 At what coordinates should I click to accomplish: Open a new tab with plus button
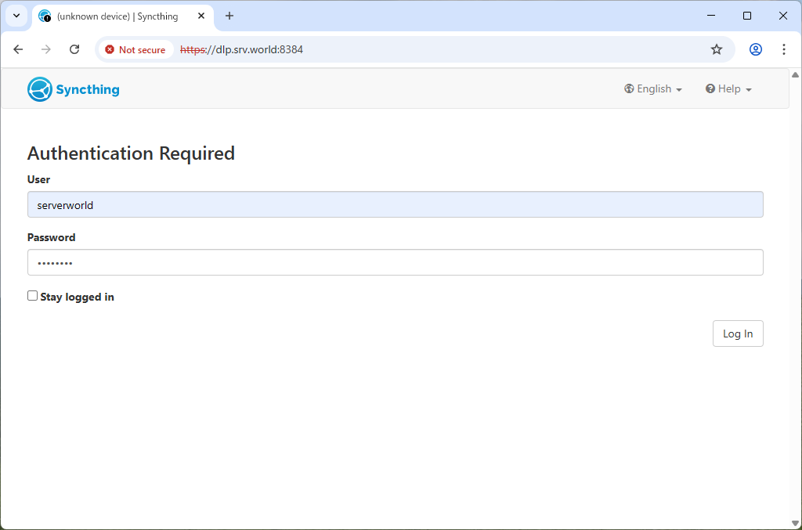pyautogui.click(x=229, y=16)
